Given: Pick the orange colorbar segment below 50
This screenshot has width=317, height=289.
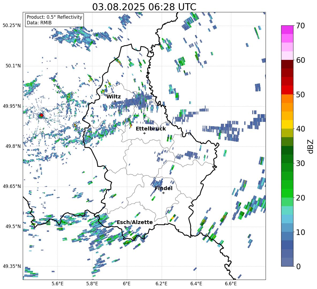Looking at the screenshot, I should (287, 99).
